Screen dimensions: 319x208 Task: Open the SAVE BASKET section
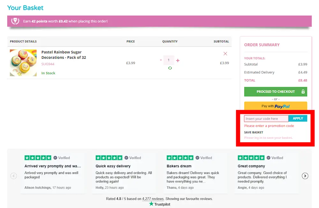pyautogui.click(x=253, y=132)
